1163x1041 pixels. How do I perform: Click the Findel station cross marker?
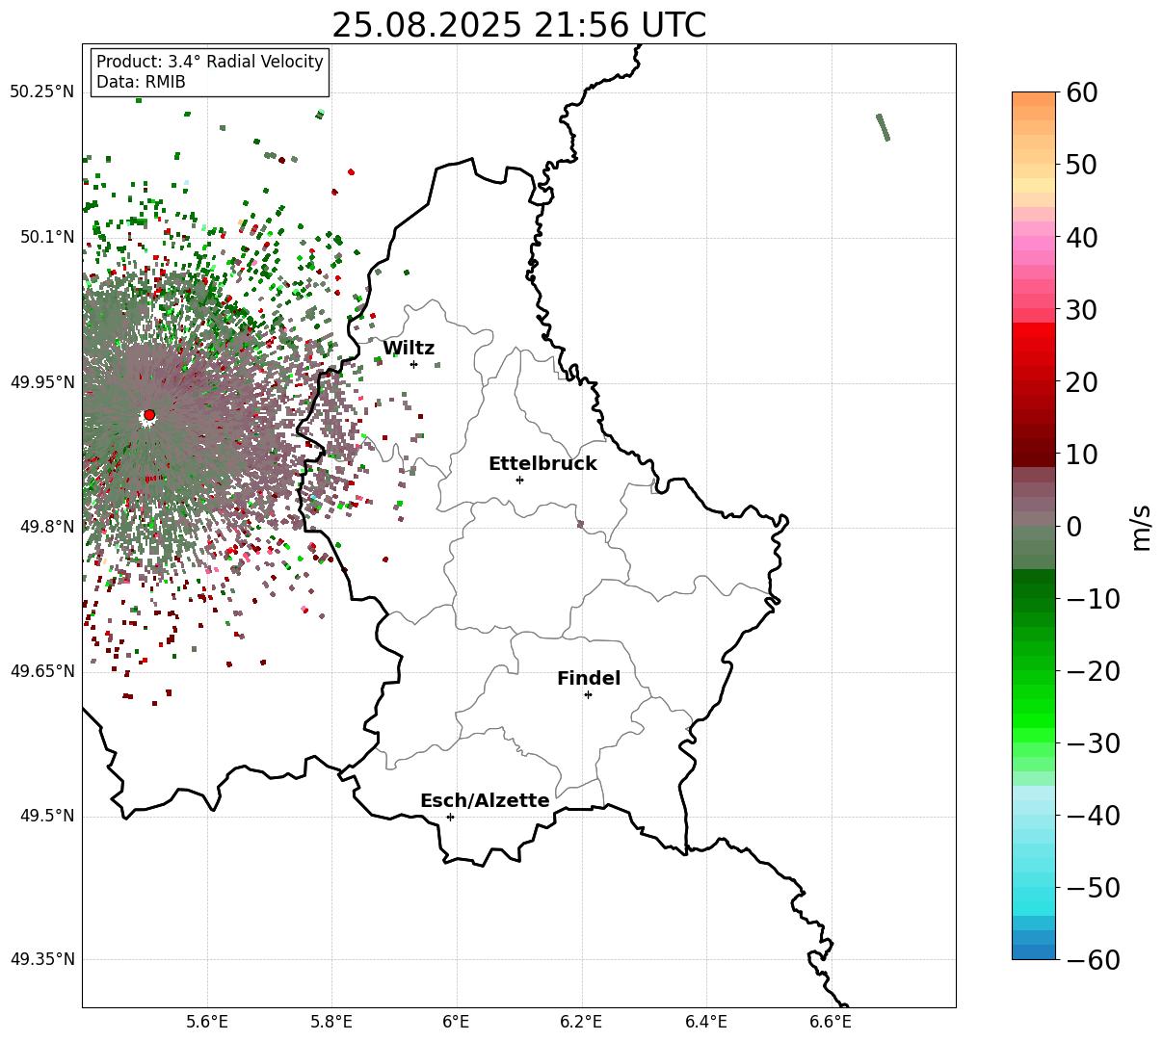click(588, 694)
